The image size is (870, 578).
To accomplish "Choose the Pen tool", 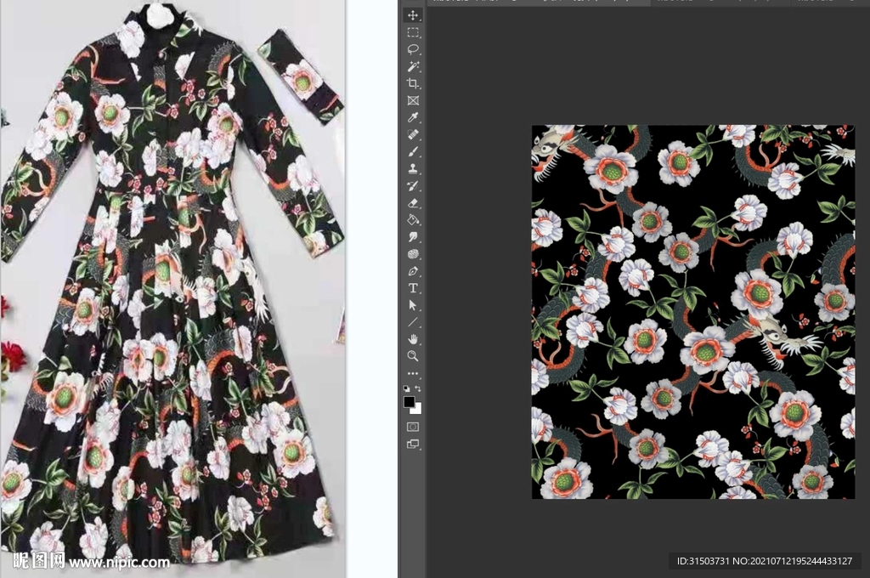I will pyautogui.click(x=413, y=271).
